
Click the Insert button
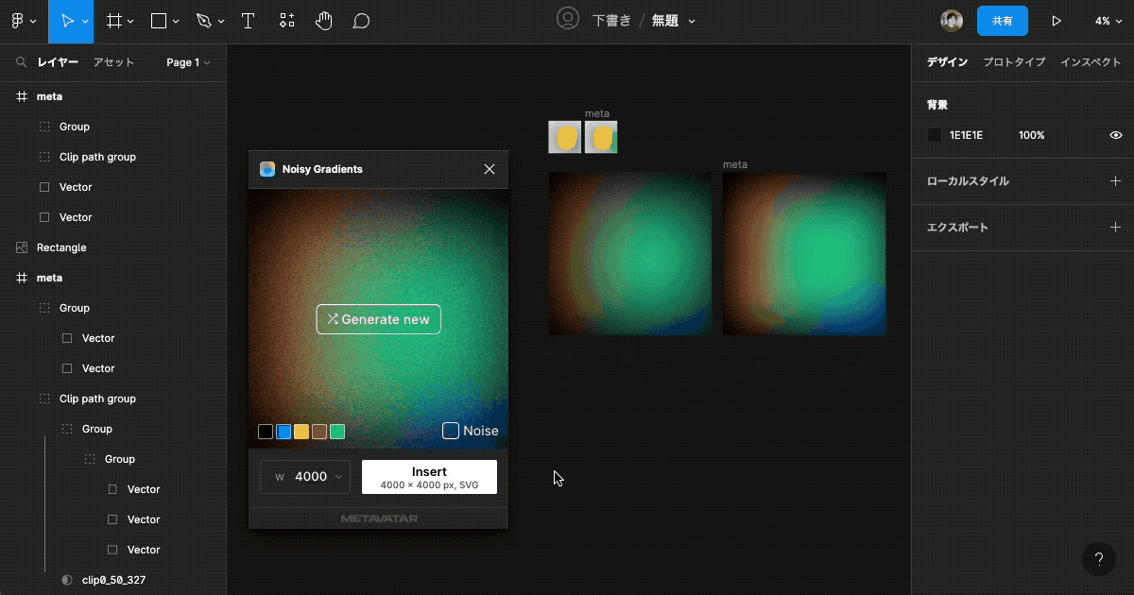pyautogui.click(x=429, y=477)
